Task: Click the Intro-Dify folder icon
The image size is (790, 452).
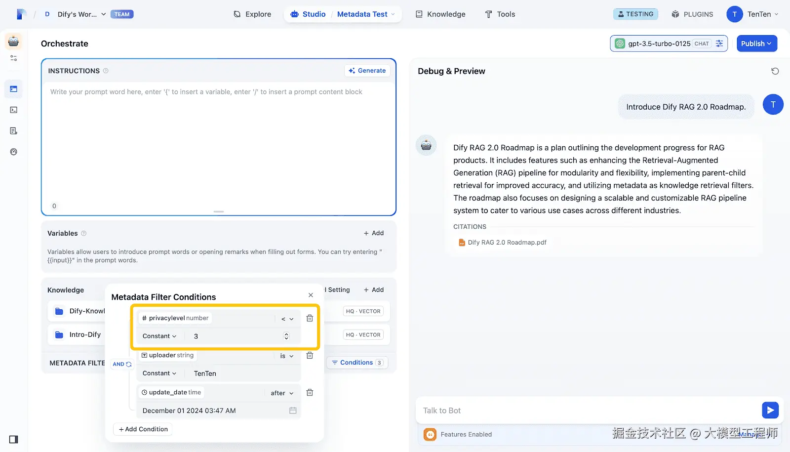Action: 59,335
